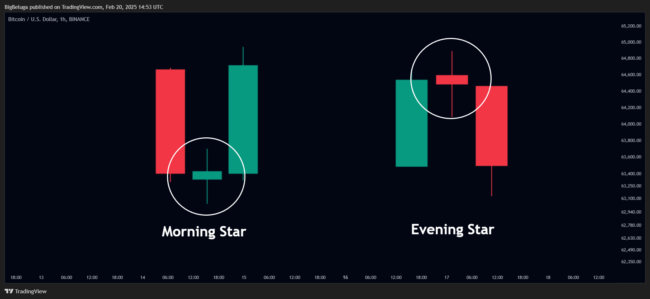This screenshot has height=299, width=650.
Task: Click the Bitcoin / U.S. Dollar symbol title
Action: pyautogui.click(x=49, y=19)
